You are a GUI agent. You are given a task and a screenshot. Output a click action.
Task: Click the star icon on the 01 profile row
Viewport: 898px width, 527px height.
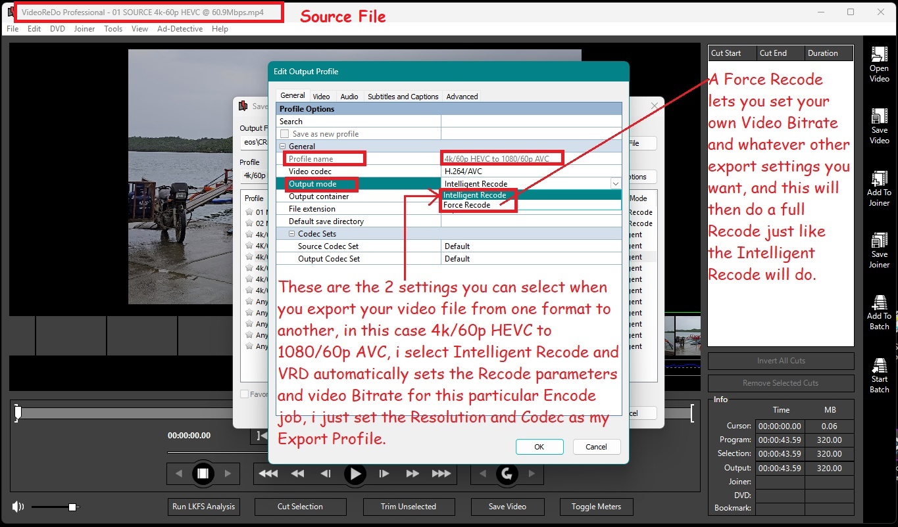click(x=249, y=212)
